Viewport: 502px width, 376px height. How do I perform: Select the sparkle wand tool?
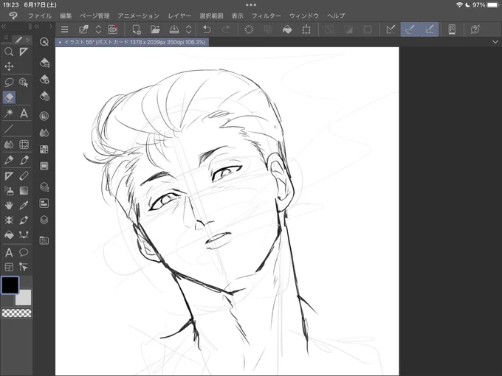[9, 113]
